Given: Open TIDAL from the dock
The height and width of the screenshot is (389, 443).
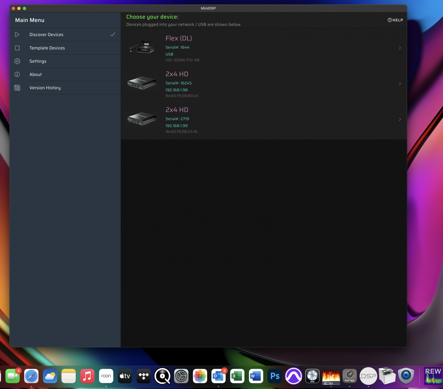Looking at the screenshot, I should [x=144, y=376].
